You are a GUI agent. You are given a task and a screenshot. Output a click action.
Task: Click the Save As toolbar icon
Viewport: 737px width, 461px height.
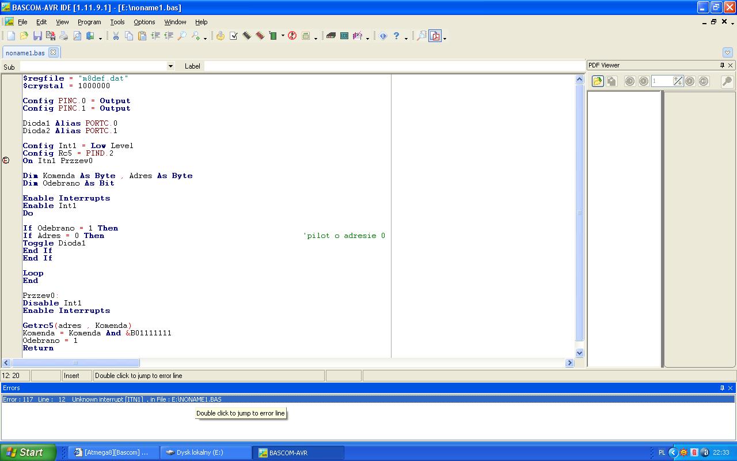point(51,36)
